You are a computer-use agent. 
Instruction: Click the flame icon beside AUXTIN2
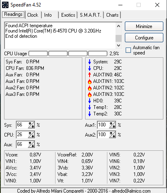tap(90, 88)
